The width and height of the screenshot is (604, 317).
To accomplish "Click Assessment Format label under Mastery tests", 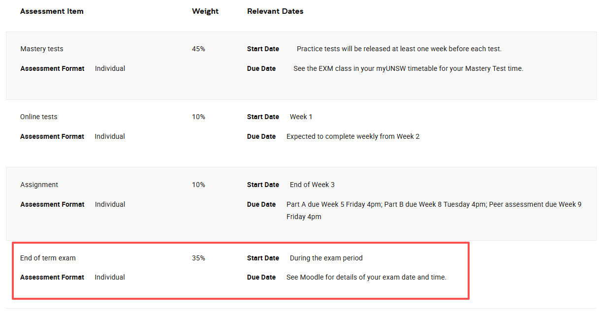I will pyautogui.click(x=52, y=68).
